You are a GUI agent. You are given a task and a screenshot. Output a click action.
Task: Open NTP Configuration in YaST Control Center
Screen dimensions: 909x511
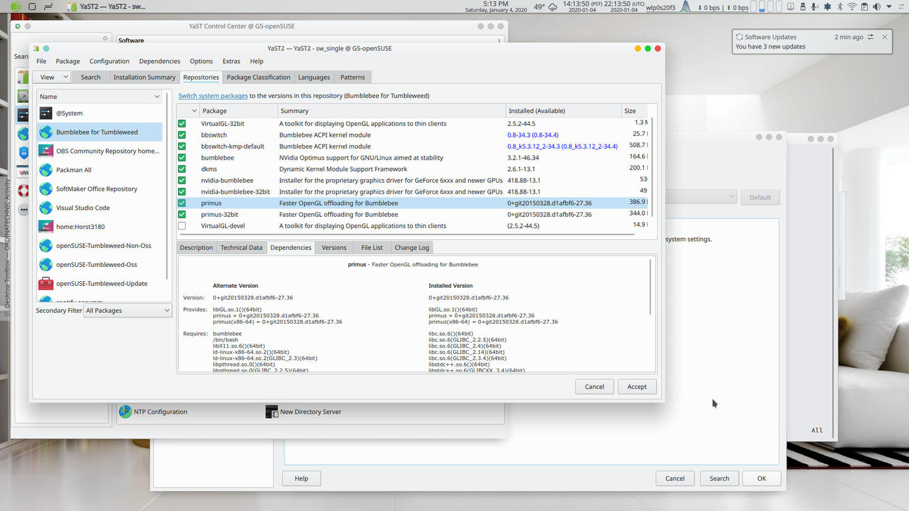[x=153, y=411]
